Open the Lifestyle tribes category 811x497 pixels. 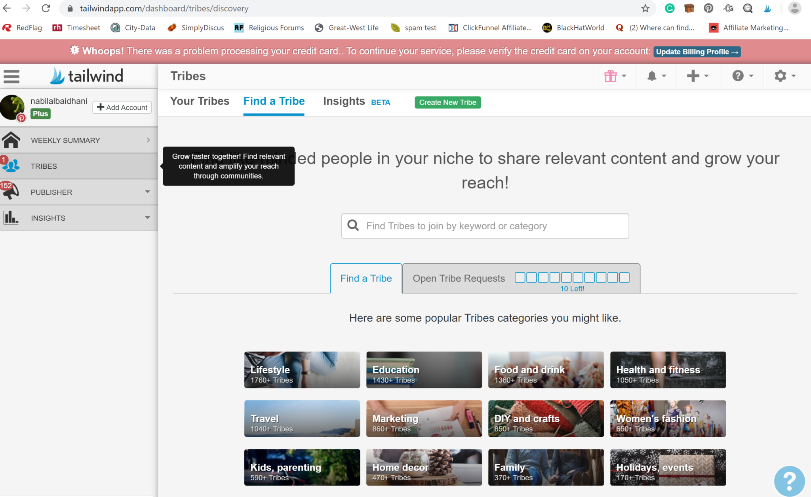point(302,370)
